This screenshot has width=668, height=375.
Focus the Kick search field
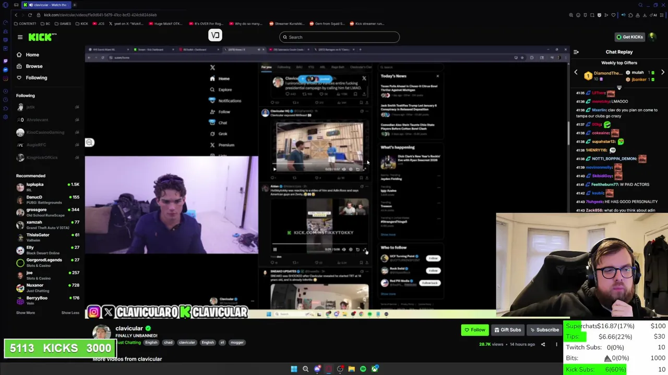click(x=339, y=37)
